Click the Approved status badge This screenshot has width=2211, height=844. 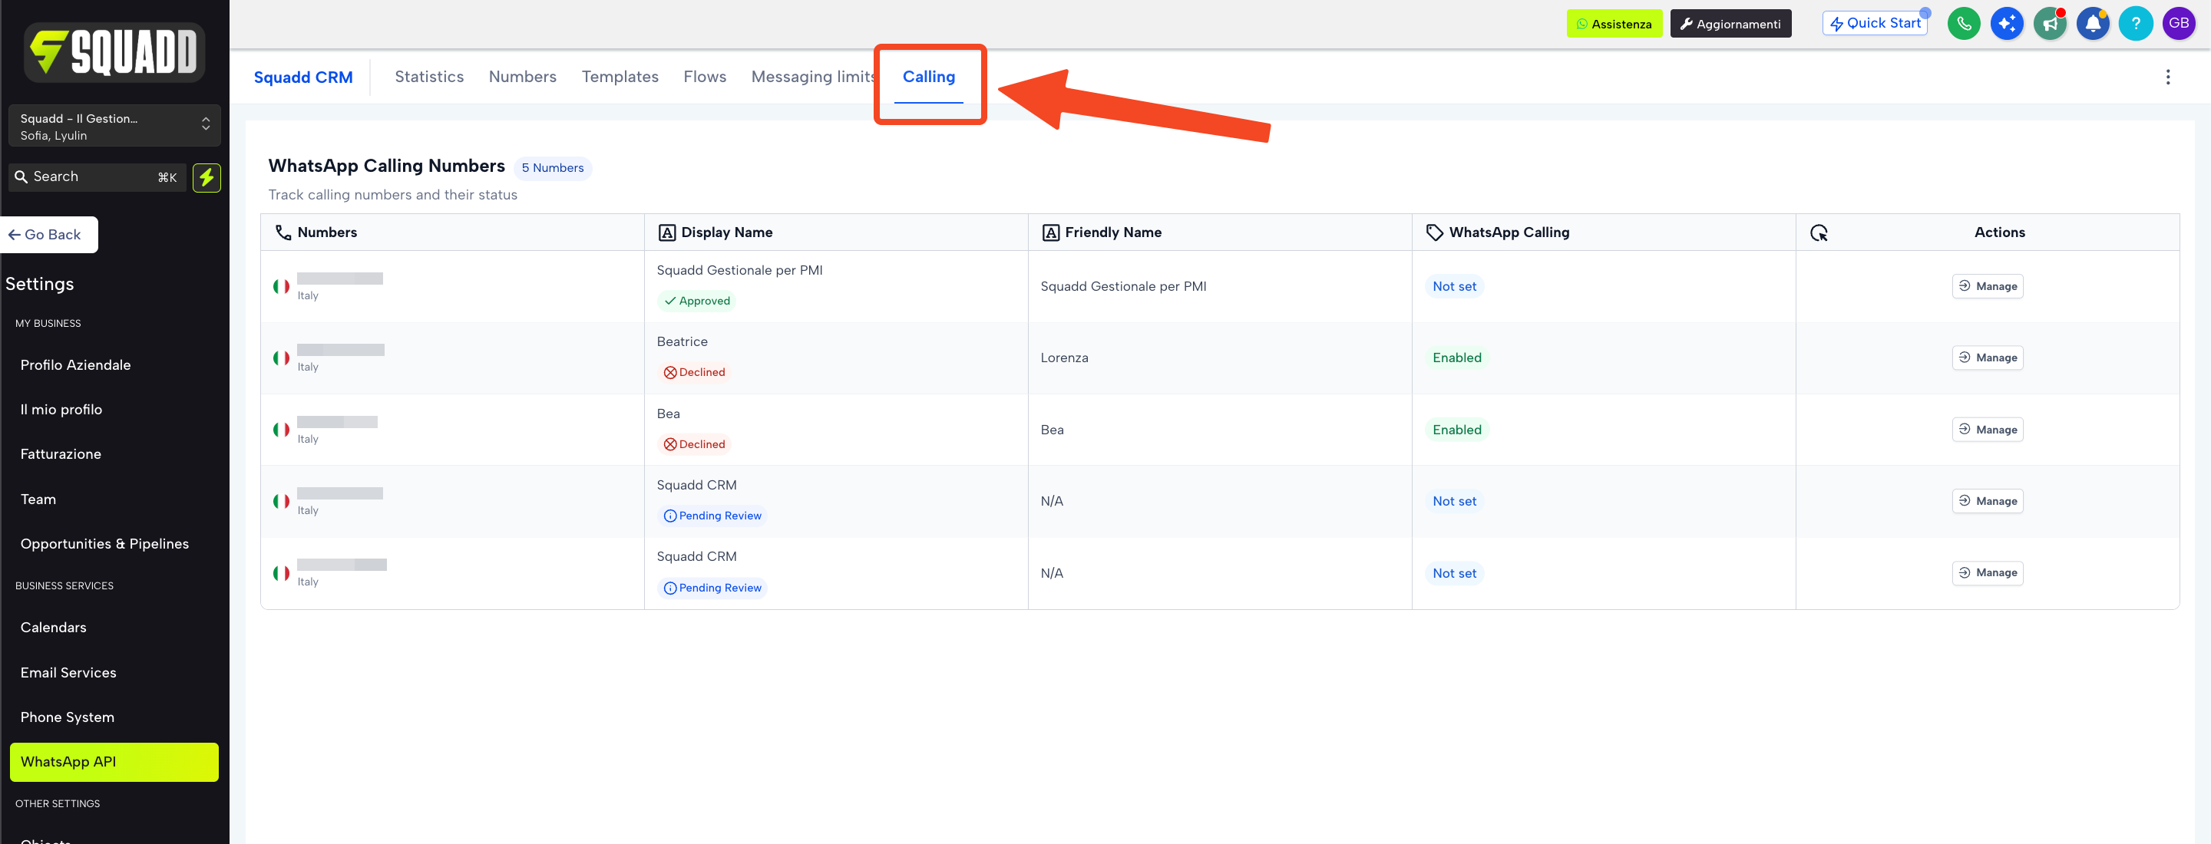tap(697, 301)
